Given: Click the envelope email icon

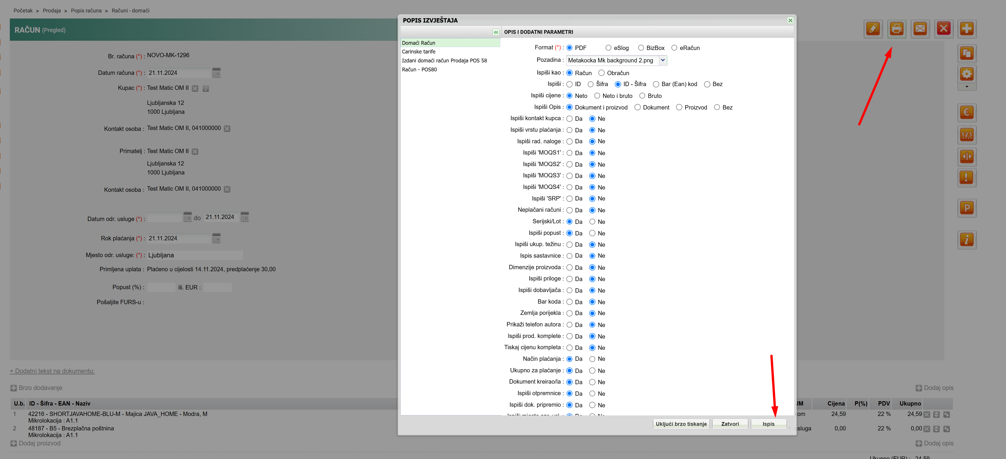Looking at the screenshot, I should 920,29.
